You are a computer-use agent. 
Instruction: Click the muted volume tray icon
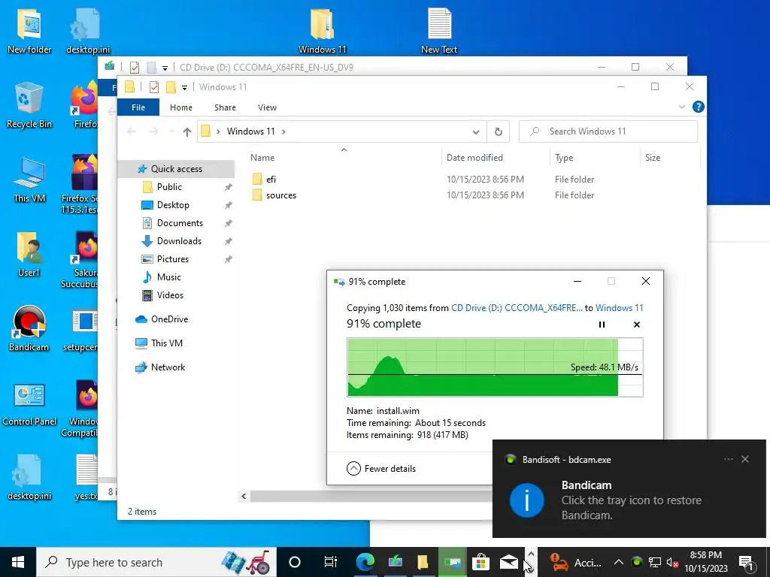(672, 562)
